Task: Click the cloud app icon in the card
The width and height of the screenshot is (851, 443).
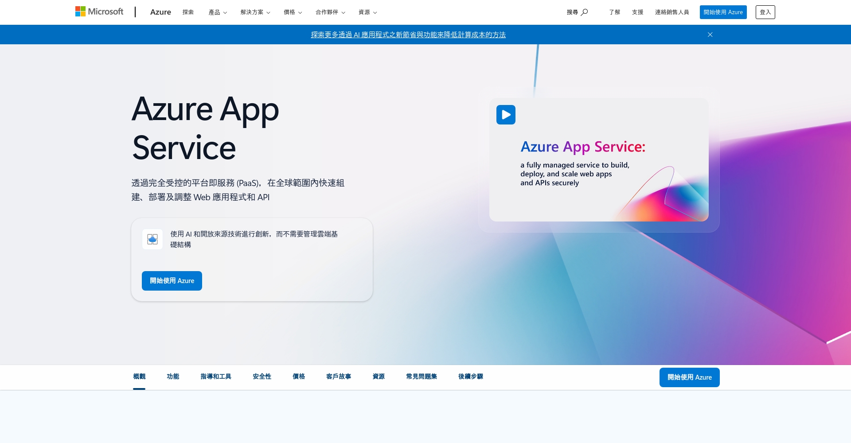Action: [152, 239]
